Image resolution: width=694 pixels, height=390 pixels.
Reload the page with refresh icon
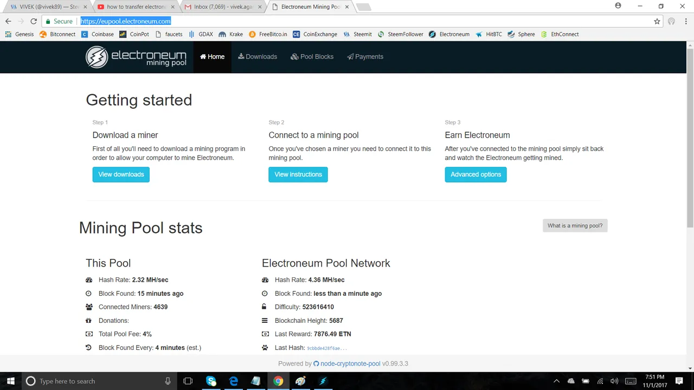pyautogui.click(x=34, y=21)
